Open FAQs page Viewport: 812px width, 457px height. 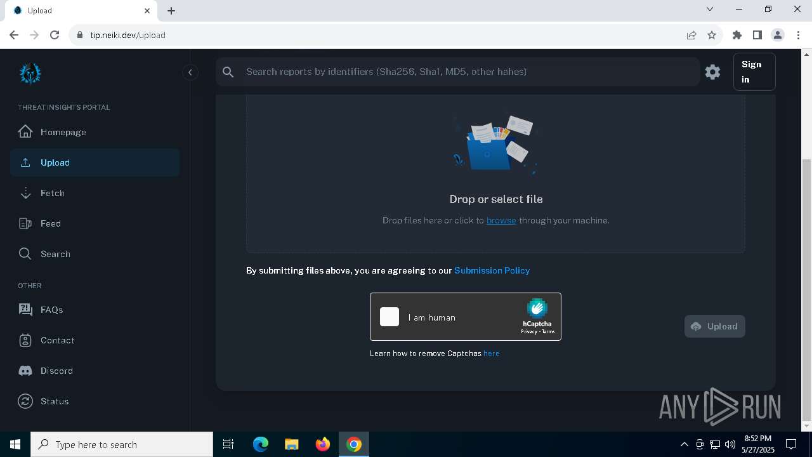click(x=95, y=310)
